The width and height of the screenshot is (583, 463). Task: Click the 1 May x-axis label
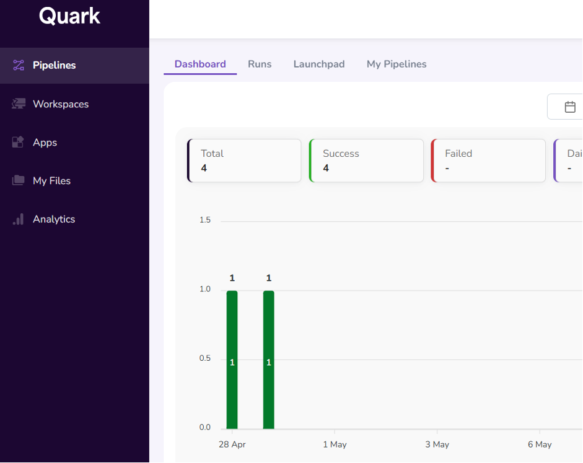335,444
